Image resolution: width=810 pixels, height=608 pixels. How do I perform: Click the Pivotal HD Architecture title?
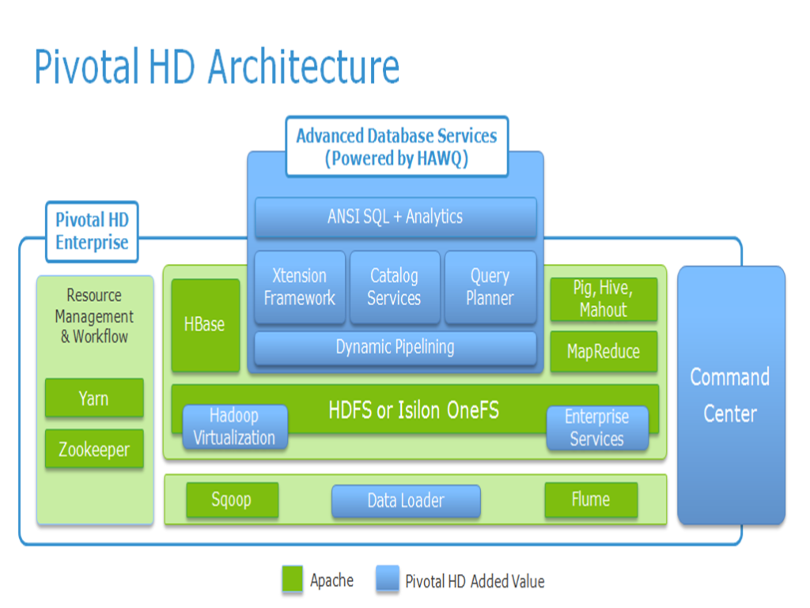217,67
